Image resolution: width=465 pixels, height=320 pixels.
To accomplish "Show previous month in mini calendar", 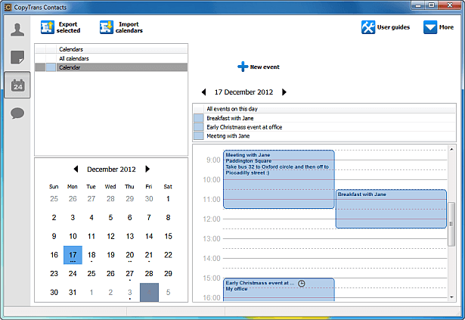I will click(x=76, y=169).
